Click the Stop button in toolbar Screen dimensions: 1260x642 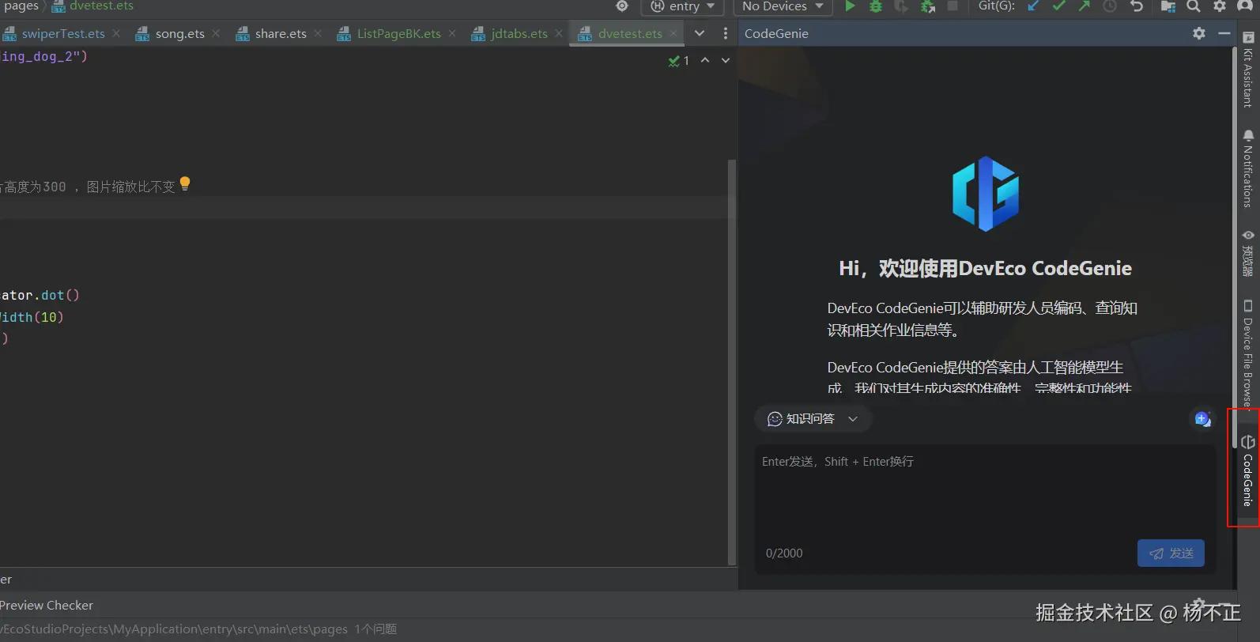953,6
